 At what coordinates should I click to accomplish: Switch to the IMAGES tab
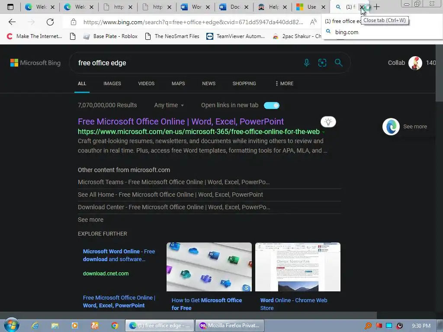click(x=112, y=83)
